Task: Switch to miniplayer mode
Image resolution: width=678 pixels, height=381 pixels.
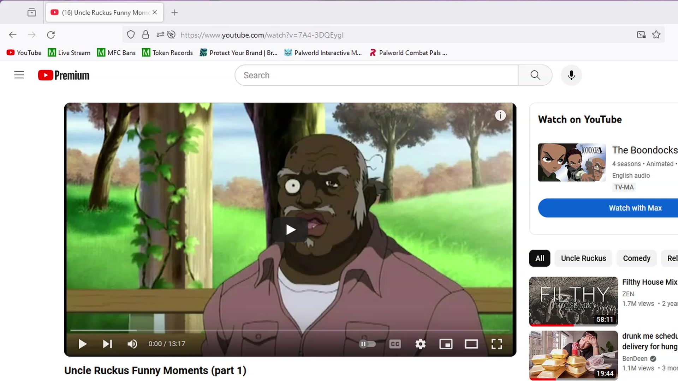Action: point(446,344)
